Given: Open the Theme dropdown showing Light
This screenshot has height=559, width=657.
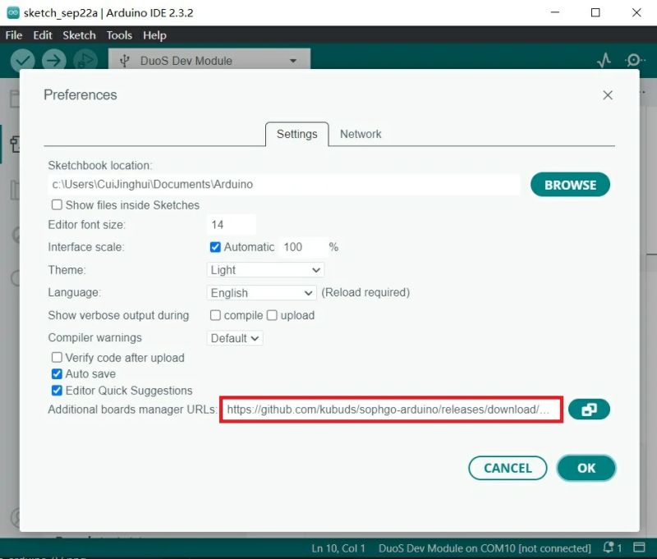Looking at the screenshot, I should pos(265,270).
